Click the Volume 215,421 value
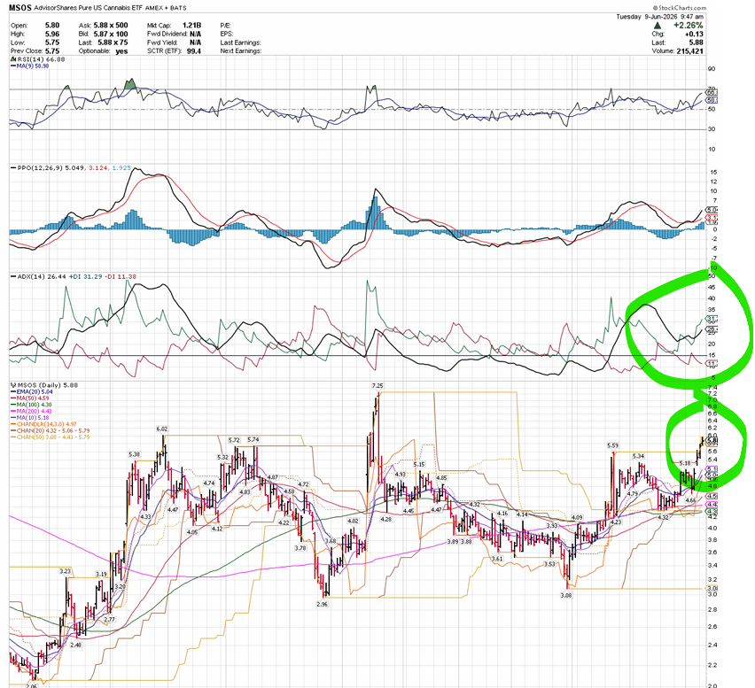This screenshot has width=755, height=688. pos(689,51)
